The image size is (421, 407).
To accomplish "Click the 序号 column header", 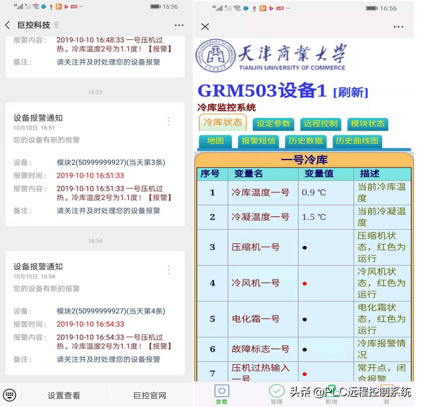I will click(210, 174).
